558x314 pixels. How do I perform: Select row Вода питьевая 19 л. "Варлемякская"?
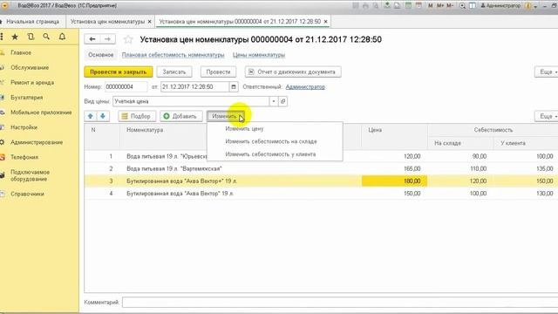(x=321, y=168)
